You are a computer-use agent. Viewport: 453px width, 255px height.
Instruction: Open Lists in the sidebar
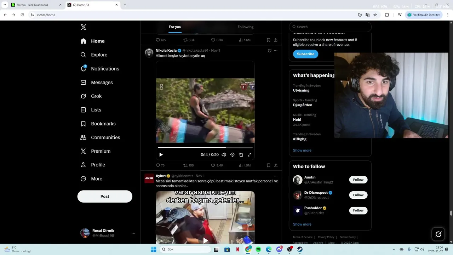(x=91, y=110)
